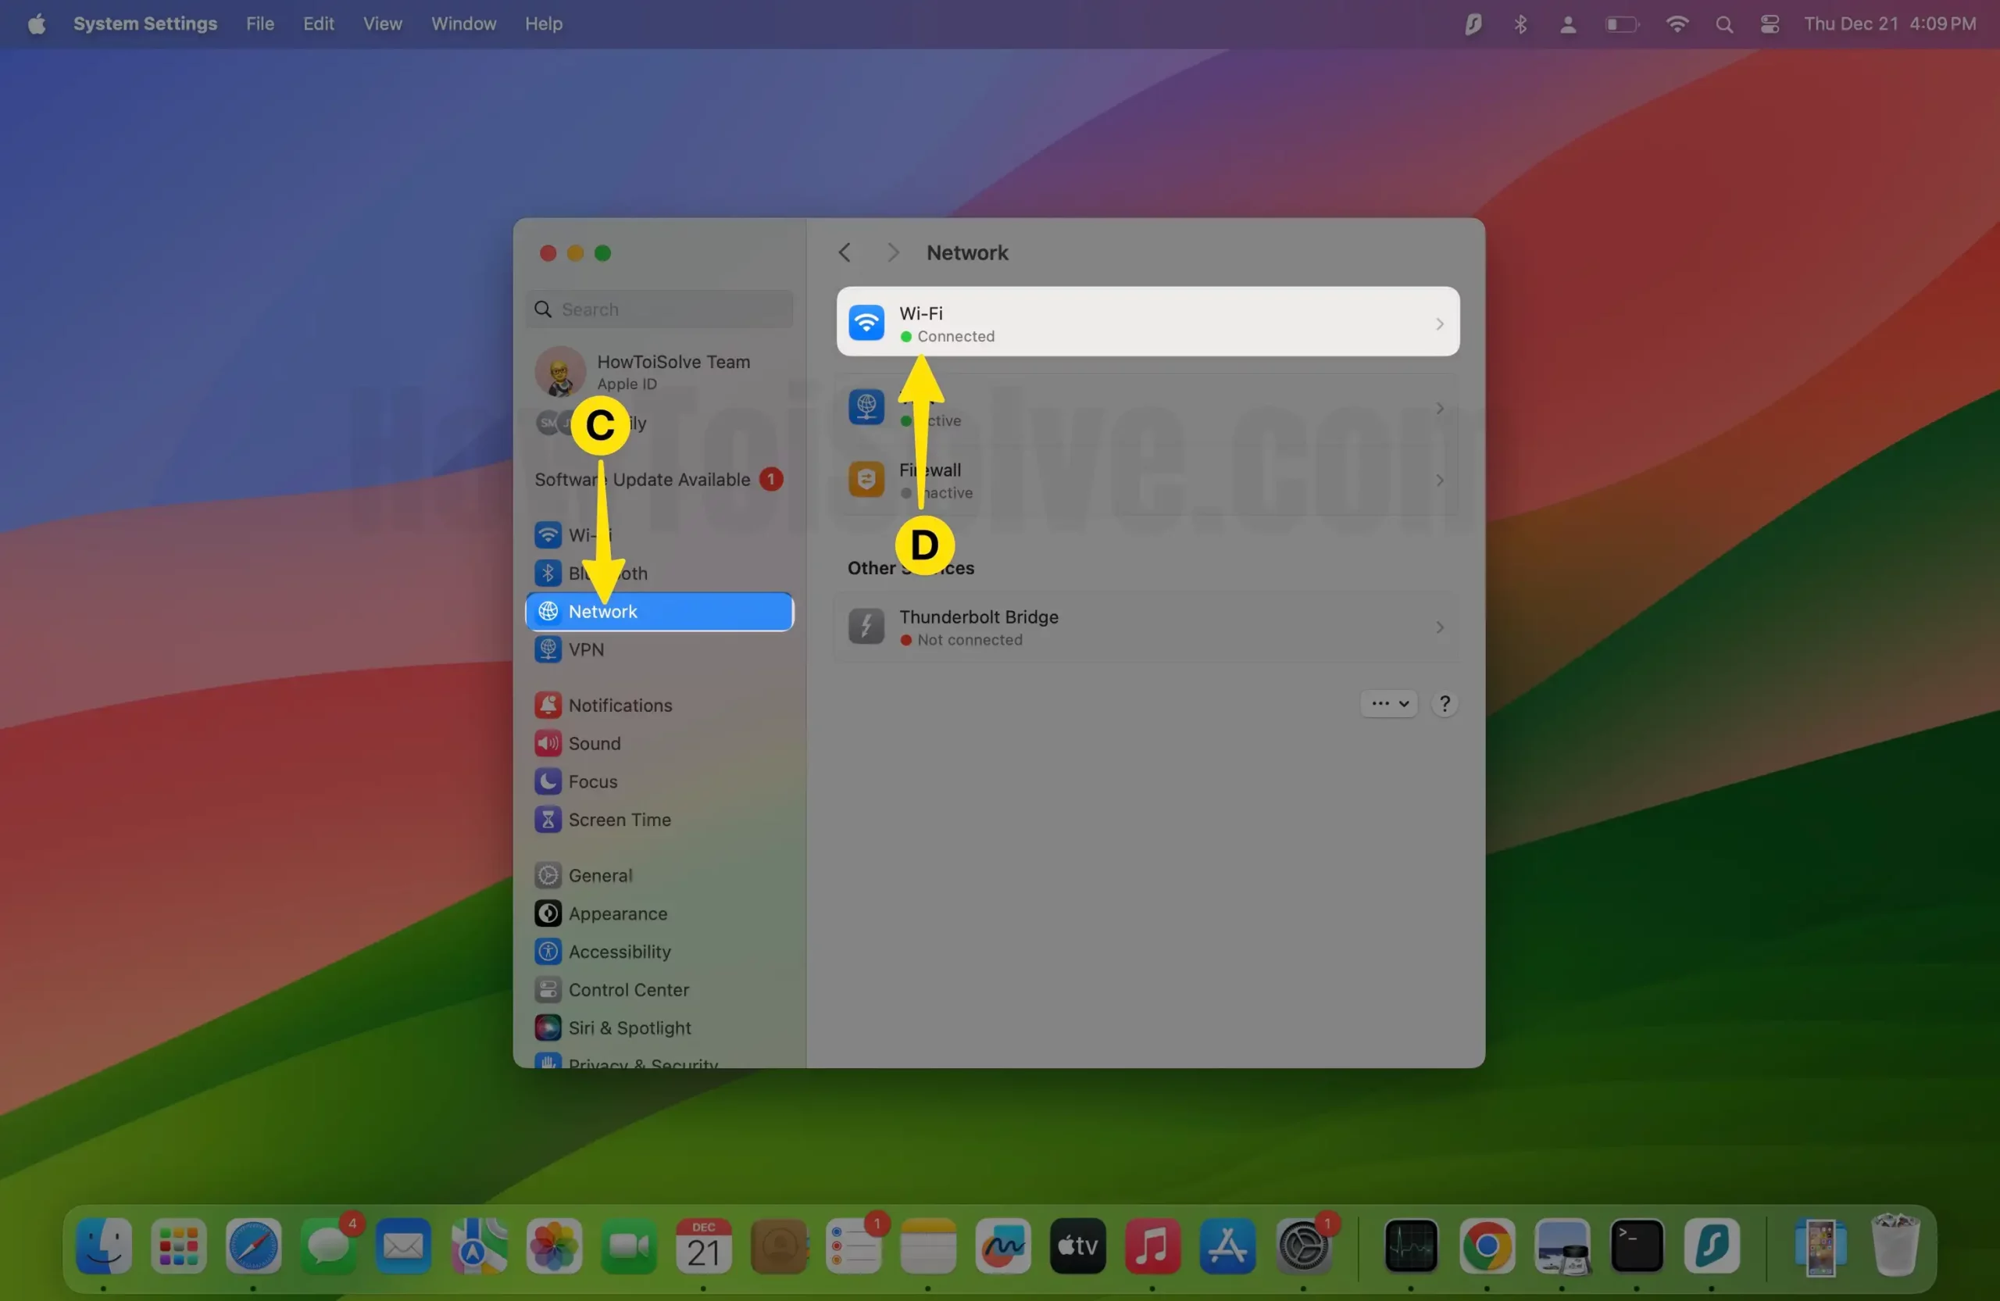Toggle Firewall inactive state
The image size is (2000, 1301).
click(x=1146, y=480)
